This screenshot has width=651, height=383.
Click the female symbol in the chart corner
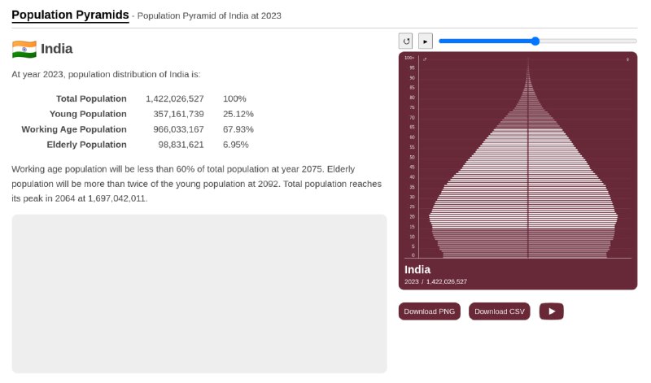tap(627, 59)
